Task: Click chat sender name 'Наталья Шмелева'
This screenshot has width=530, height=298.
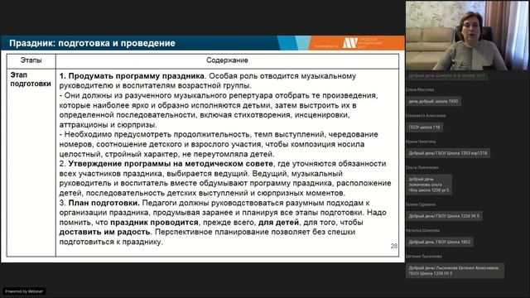Action: [422, 230]
